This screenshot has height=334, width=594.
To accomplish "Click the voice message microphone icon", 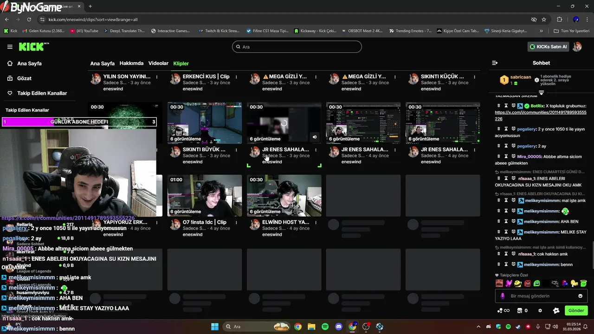I will (503, 296).
